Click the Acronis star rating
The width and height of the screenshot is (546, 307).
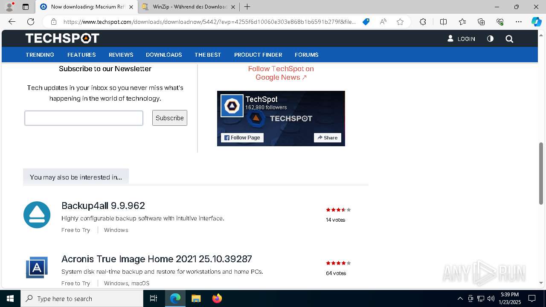click(x=338, y=263)
